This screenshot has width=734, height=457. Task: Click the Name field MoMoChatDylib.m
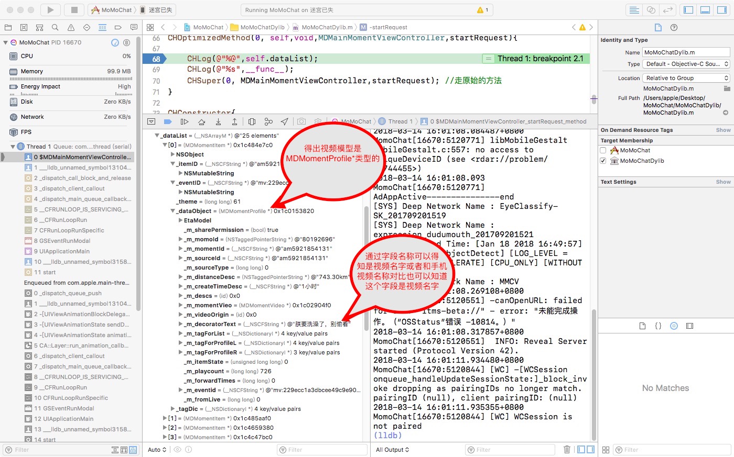686,52
